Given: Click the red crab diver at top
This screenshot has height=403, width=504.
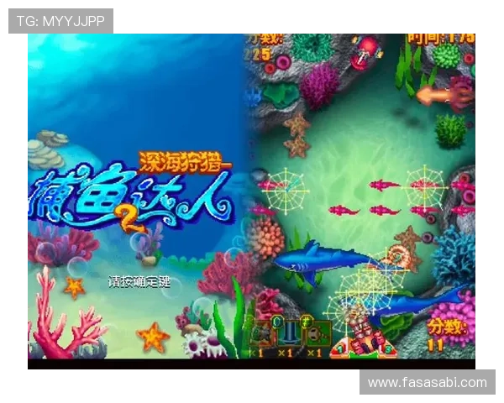Looking at the screenshot, I should (366, 50).
